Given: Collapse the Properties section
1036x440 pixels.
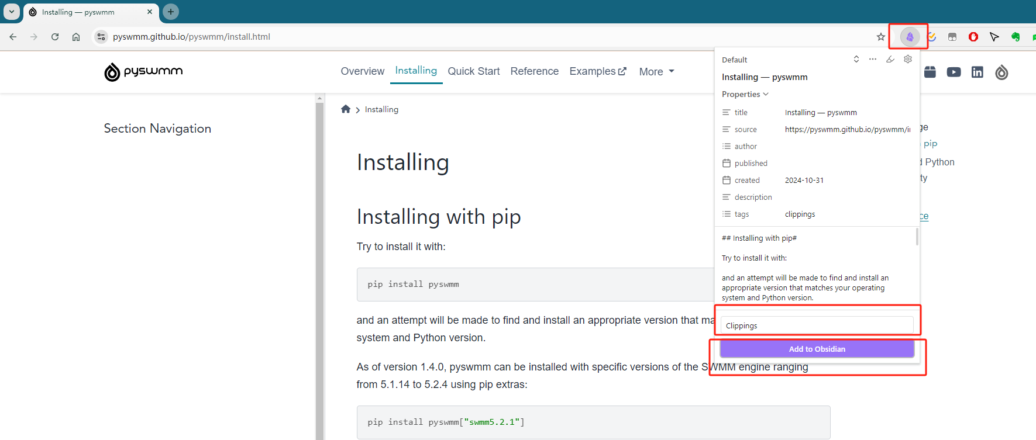Looking at the screenshot, I should 745,94.
